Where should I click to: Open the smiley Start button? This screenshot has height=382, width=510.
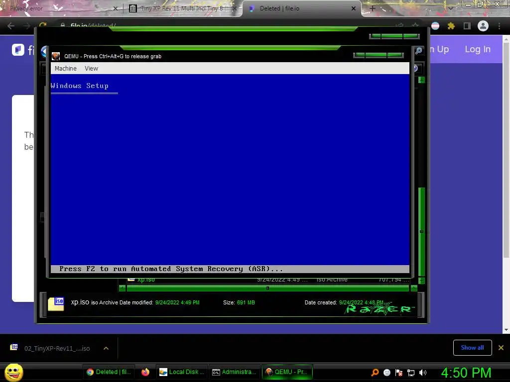point(13,372)
